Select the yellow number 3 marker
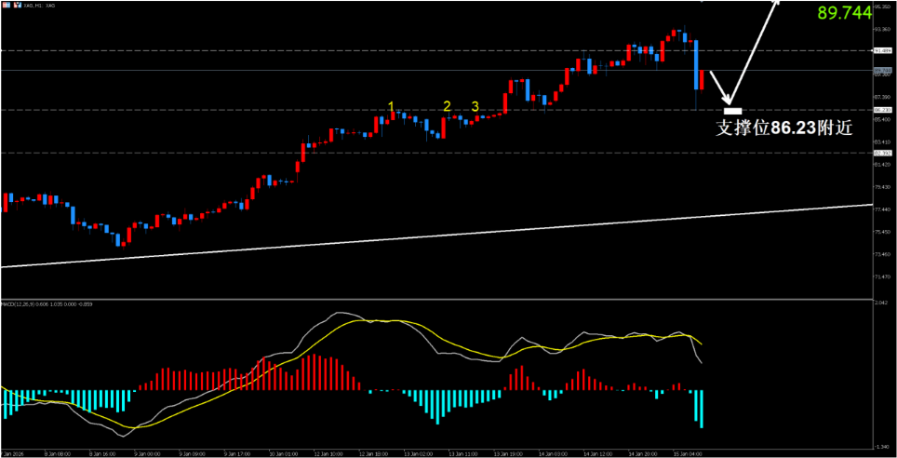 coord(475,106)
